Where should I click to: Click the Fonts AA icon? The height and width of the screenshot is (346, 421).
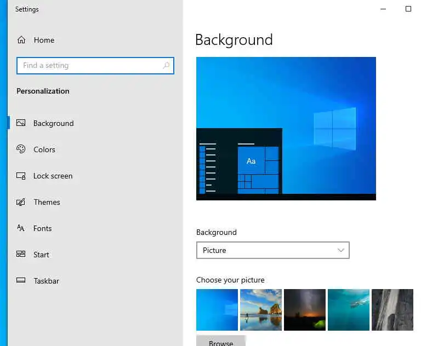(x=21, y=228)
